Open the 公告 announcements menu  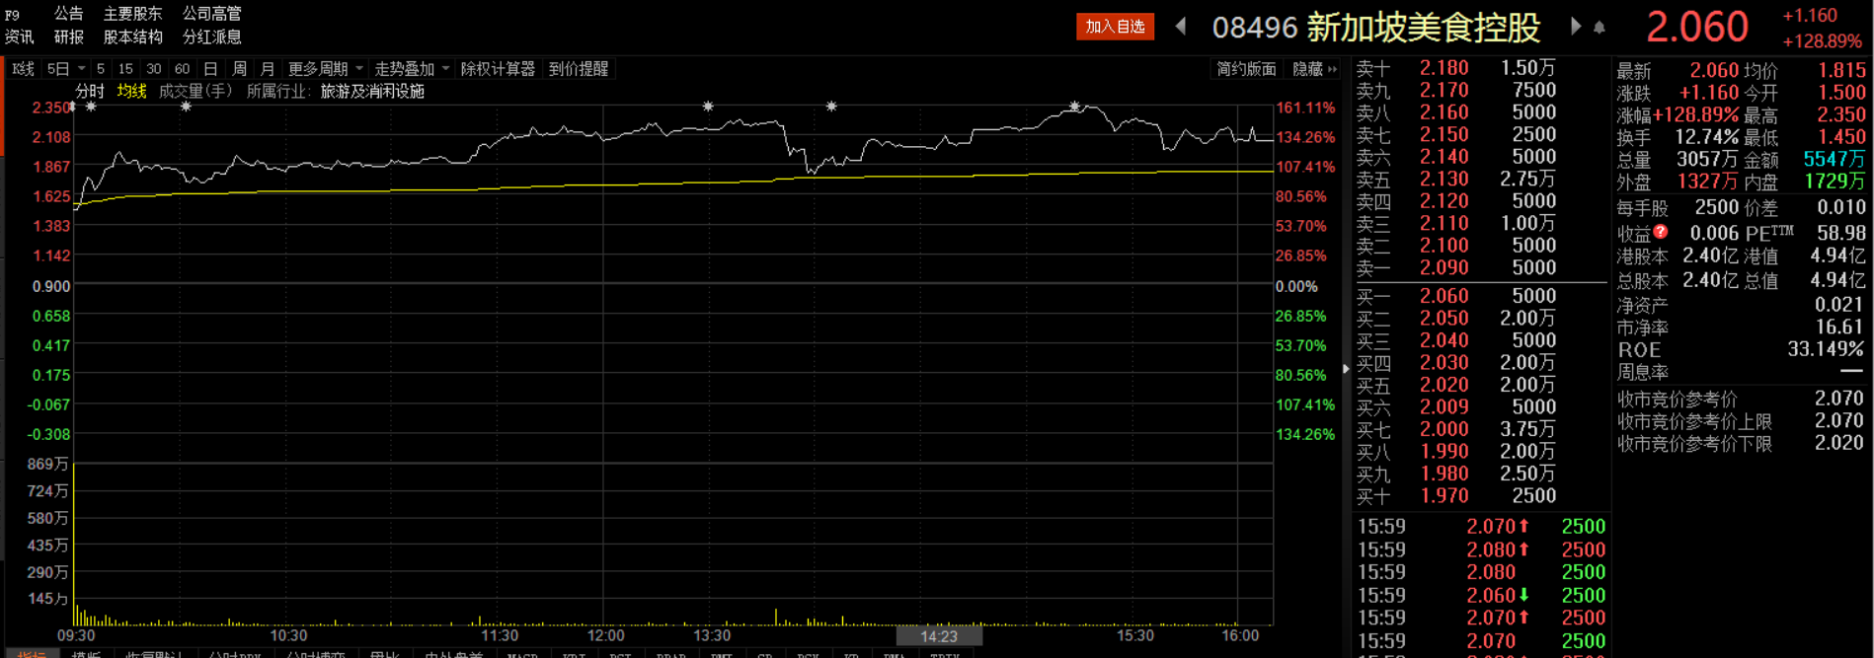68,14
